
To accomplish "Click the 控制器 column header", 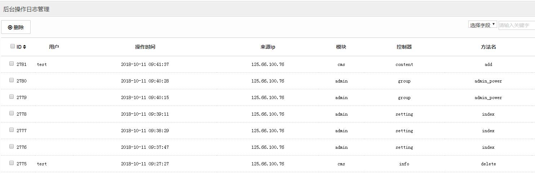I will click(x=404, y=47).
